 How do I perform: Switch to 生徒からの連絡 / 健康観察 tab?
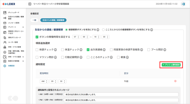(x=54, y=20)
